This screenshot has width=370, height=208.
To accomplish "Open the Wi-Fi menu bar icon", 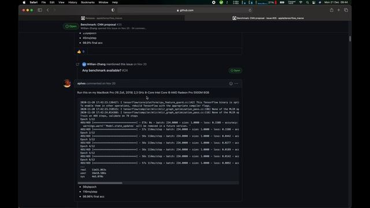I will point(301,2).
